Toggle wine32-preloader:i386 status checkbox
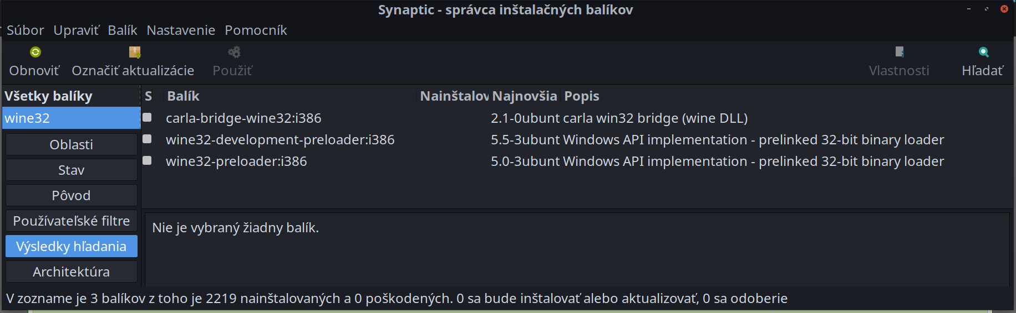Viewport: 1016px width, 313px height. pyautogui.click(x=147, y=160)
